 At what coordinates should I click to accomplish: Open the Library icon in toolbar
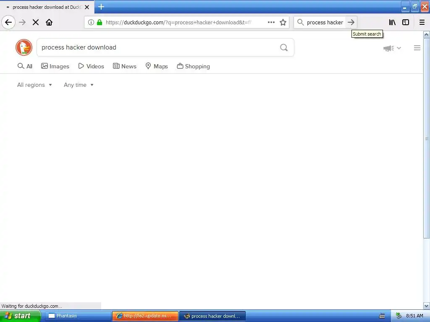[392, 22]
